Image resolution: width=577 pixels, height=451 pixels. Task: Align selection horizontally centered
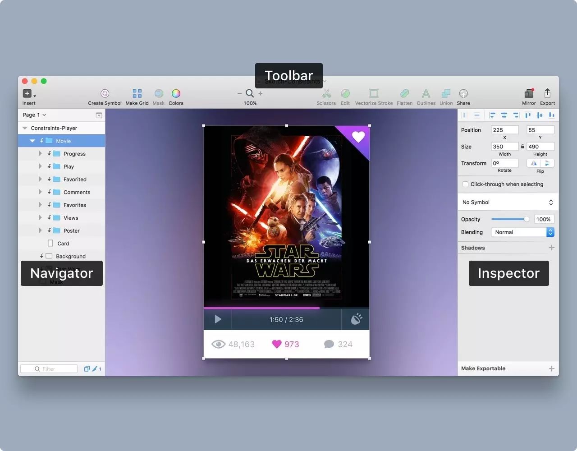504,115
